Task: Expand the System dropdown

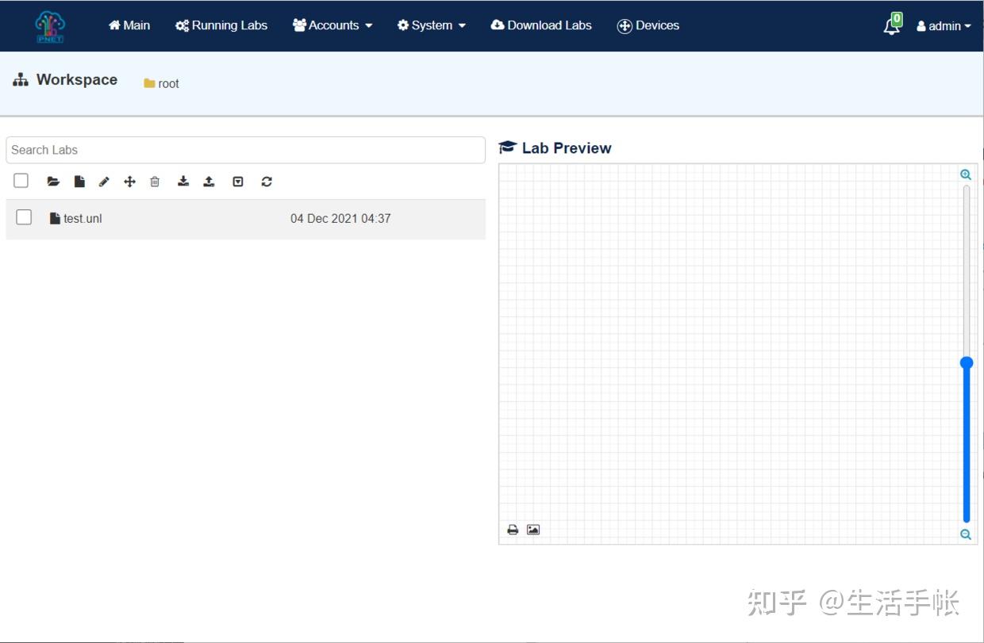Action: pyautogui.click(x=431, y=25)
